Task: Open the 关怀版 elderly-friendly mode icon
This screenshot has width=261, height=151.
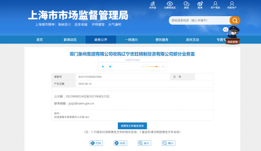Action: point(153,5)
